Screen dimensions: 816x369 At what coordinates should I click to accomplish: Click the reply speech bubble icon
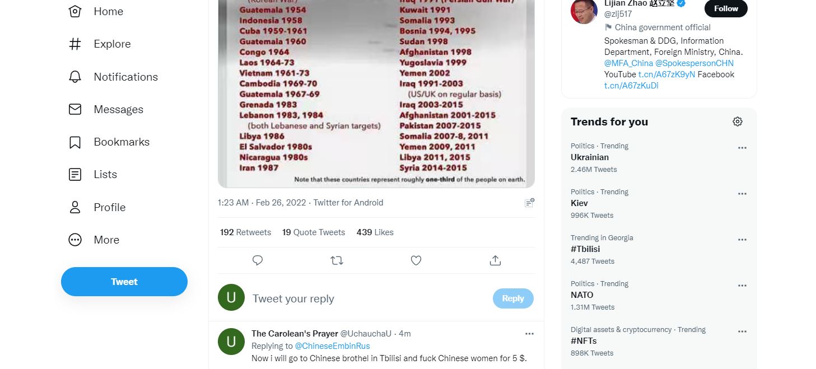pyautogui.click(x=258, y=260)
